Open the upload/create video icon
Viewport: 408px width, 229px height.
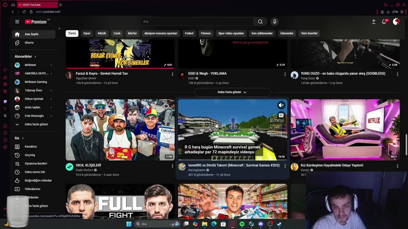(374, 22)
